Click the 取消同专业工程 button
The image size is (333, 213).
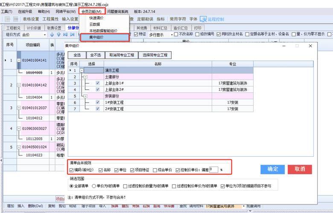pos(122,55)
